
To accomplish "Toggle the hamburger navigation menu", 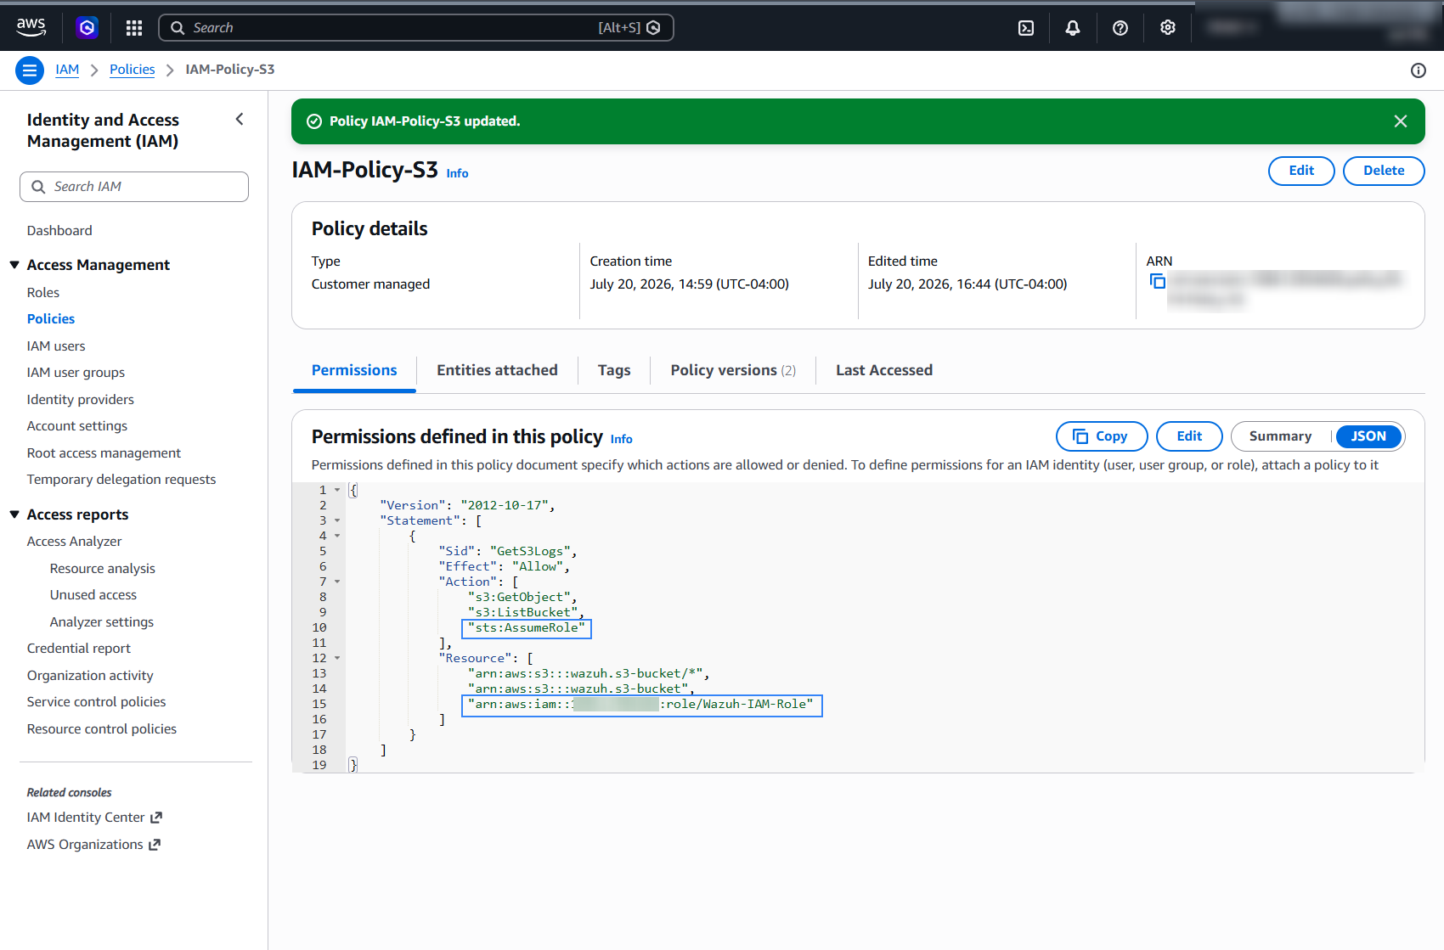I will coord(30,70).
